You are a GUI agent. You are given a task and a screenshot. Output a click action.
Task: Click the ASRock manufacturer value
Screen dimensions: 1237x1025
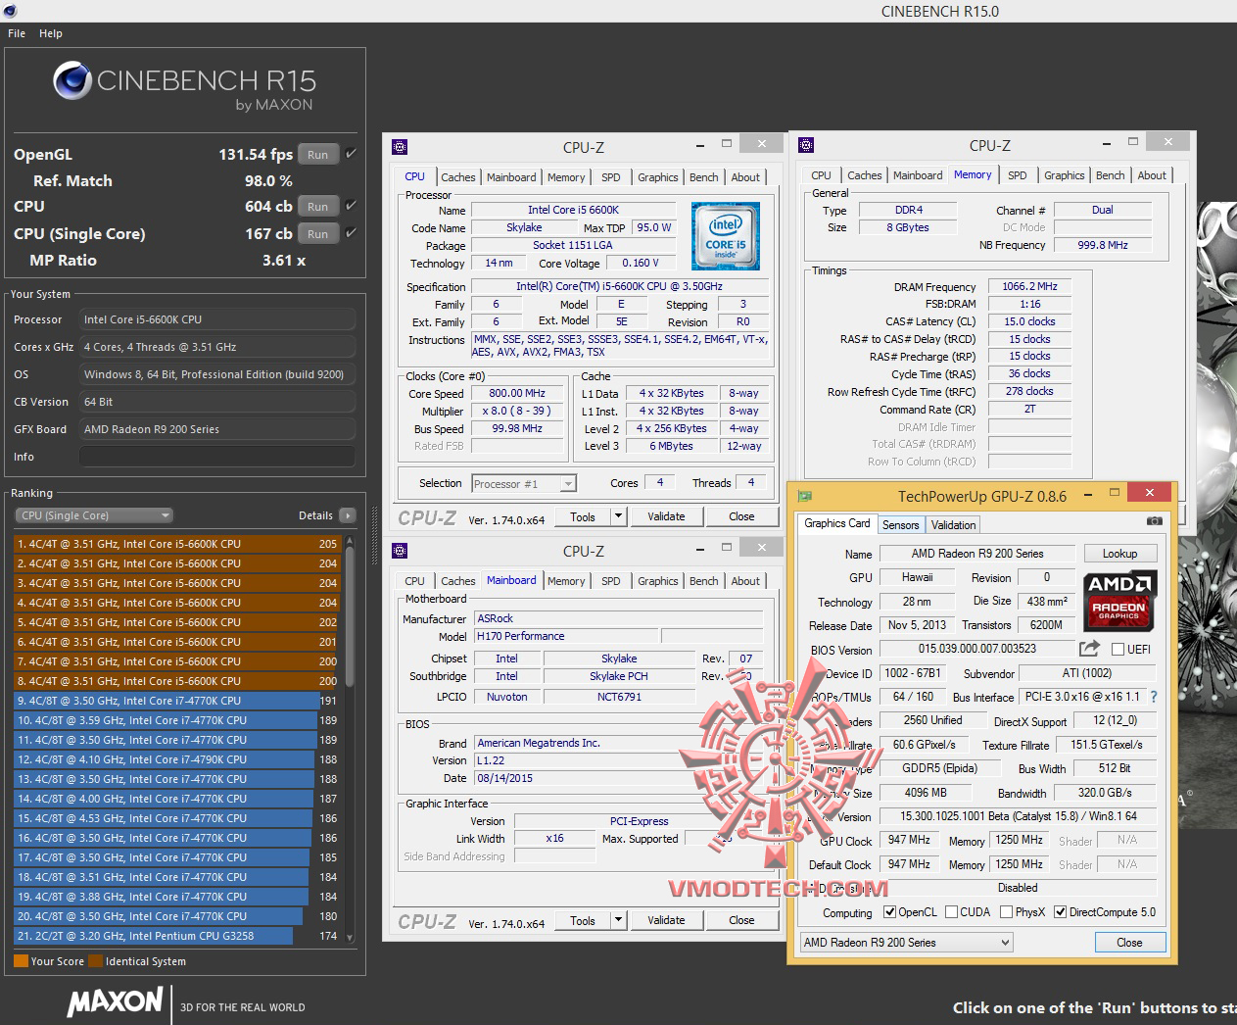pos(619,618)
